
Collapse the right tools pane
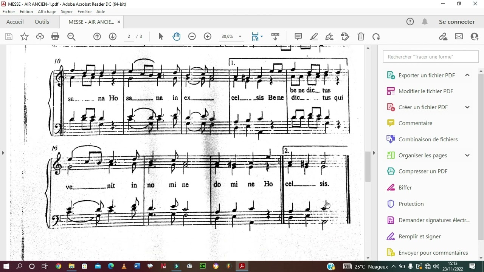click(374, 153)
